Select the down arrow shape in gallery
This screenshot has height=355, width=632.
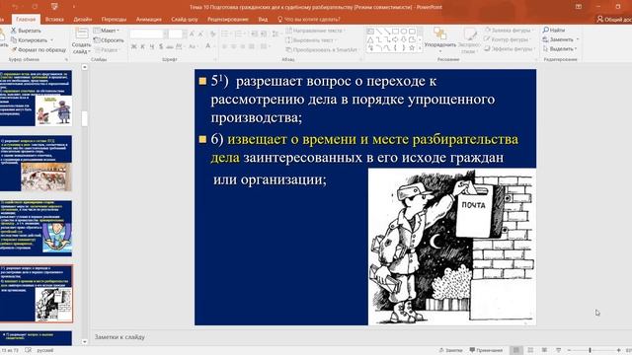coord(404,39)
